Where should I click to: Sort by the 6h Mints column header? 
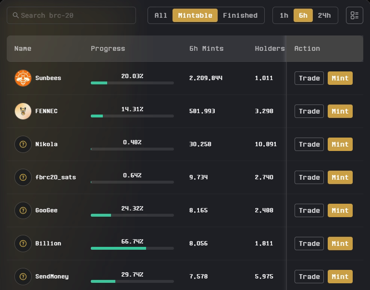coord(206,48)
